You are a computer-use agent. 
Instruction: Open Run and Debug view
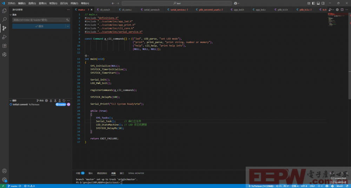coord(4,37)
